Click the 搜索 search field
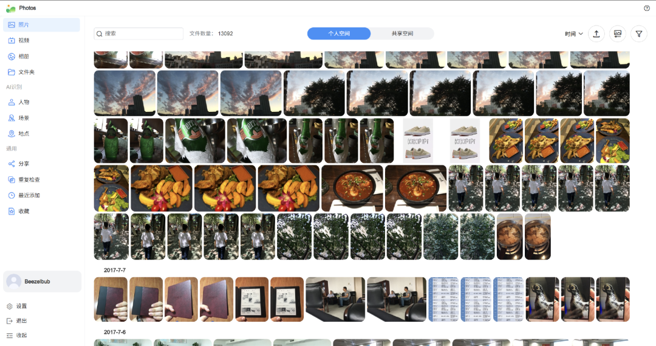Image resolution: width=656 pixels, height=346 pixels. tap(138, 33)
